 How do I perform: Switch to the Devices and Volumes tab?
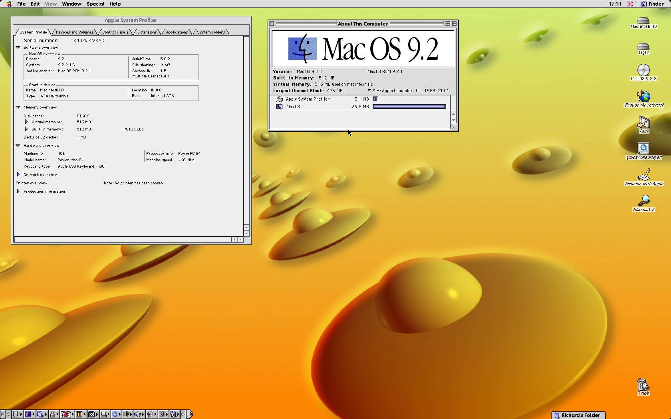click(x=74, y=32)
